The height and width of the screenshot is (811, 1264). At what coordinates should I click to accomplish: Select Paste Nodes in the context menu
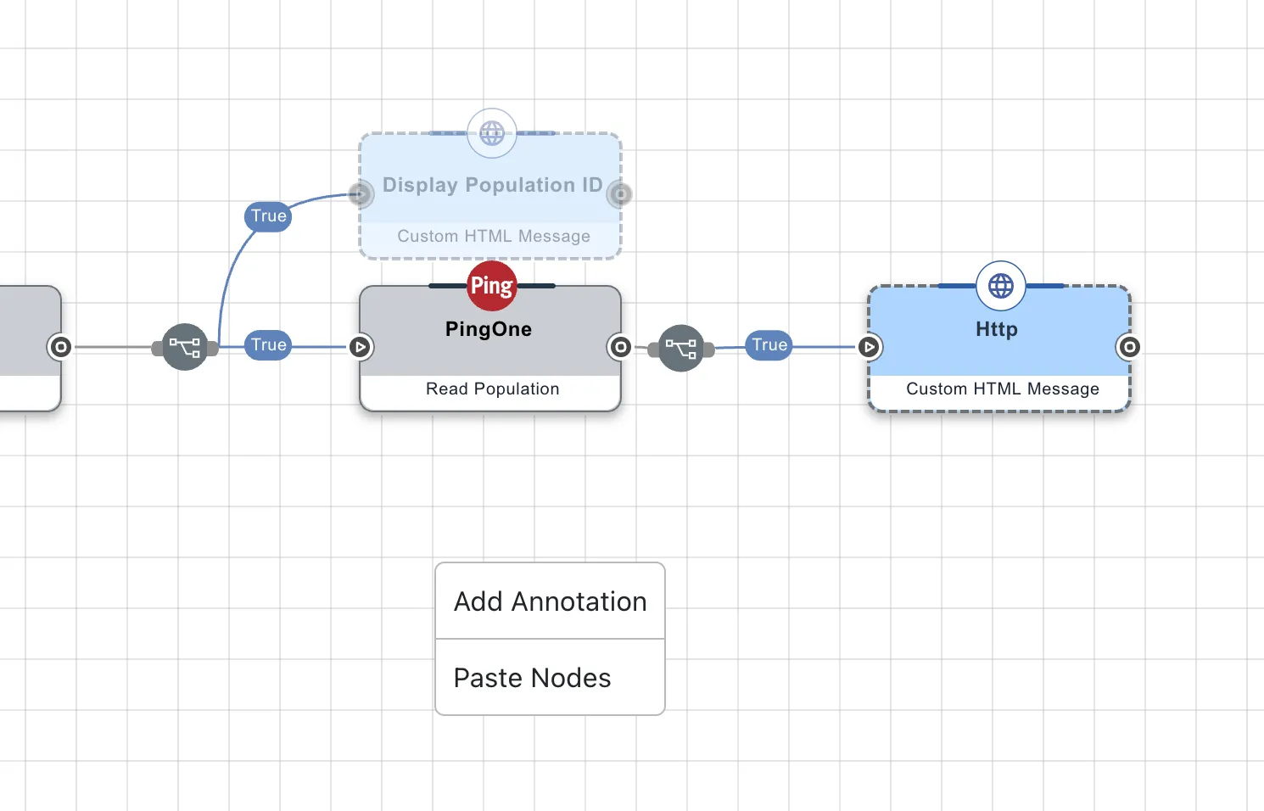[550, 677]
